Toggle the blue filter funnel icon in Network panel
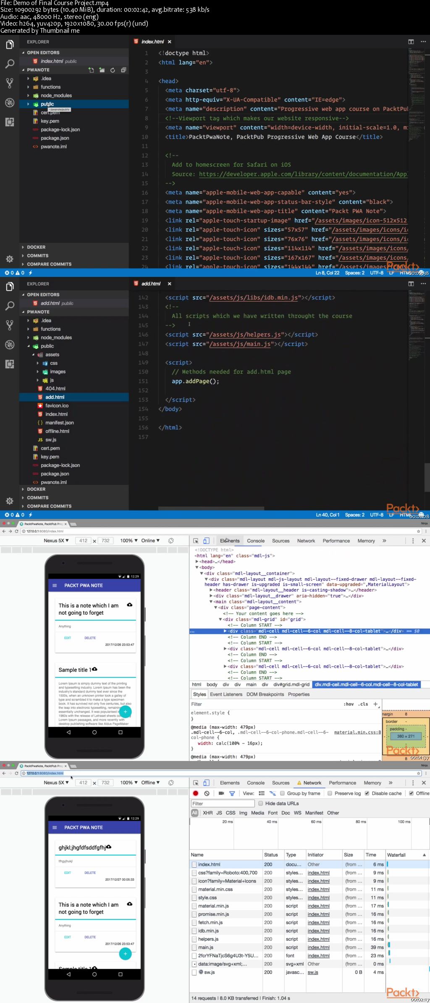This screenshot has width=430, height=1003. pos(232,793)
